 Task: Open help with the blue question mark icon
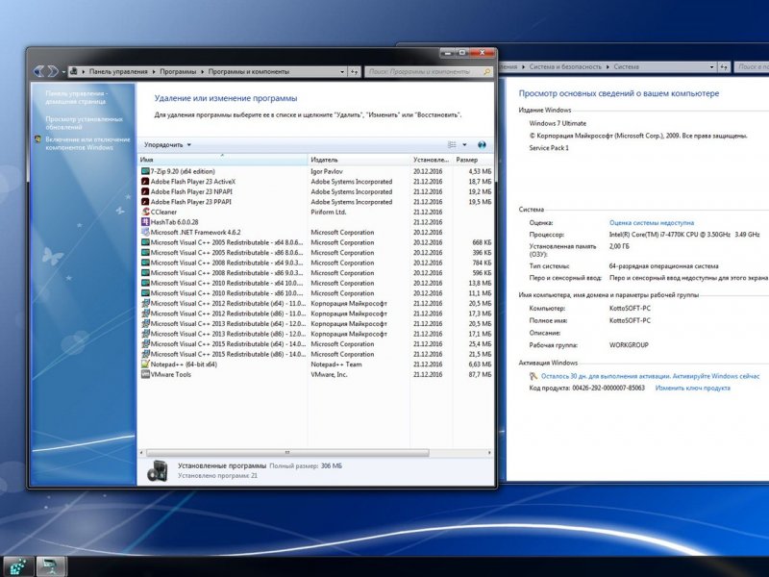(x=482, y=145)
